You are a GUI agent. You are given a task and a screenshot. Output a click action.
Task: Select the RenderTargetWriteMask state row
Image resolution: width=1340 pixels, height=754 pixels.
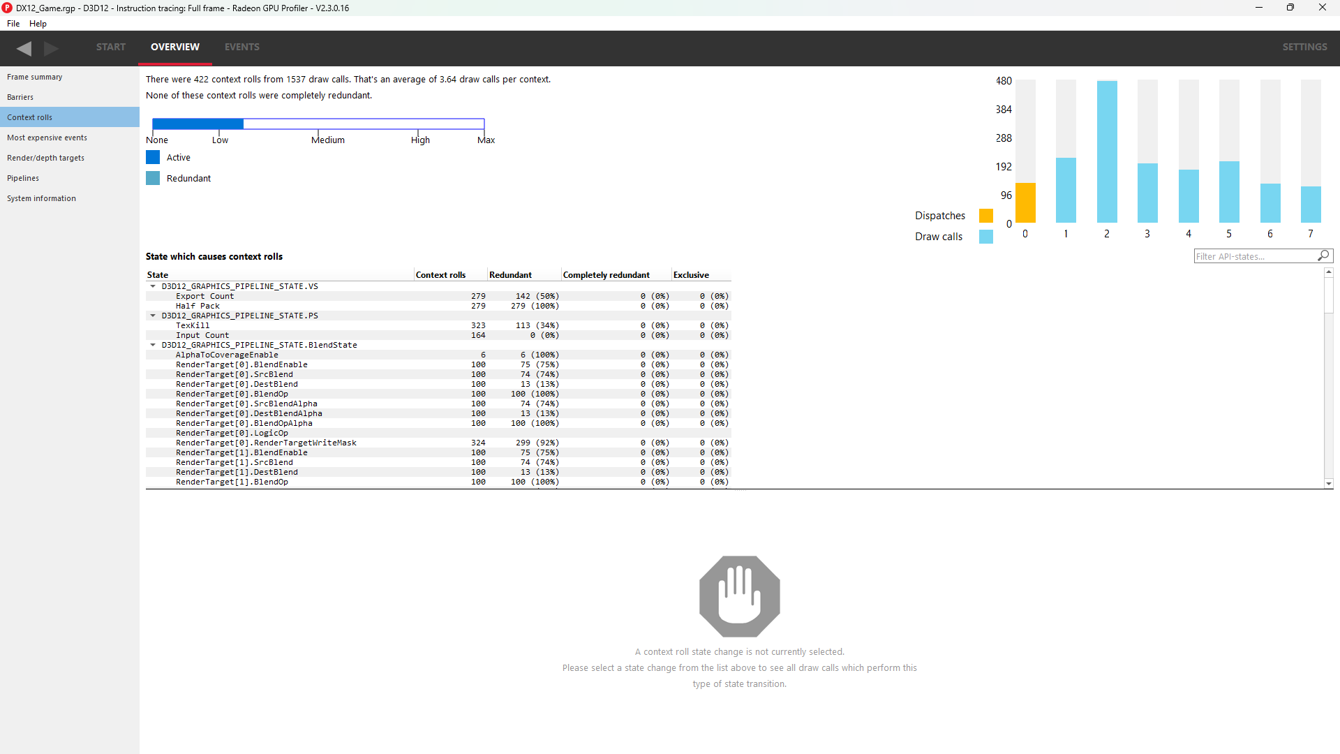coord(266,443)
